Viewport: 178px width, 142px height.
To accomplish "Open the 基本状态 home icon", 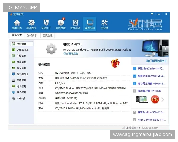I will (17, 24).
